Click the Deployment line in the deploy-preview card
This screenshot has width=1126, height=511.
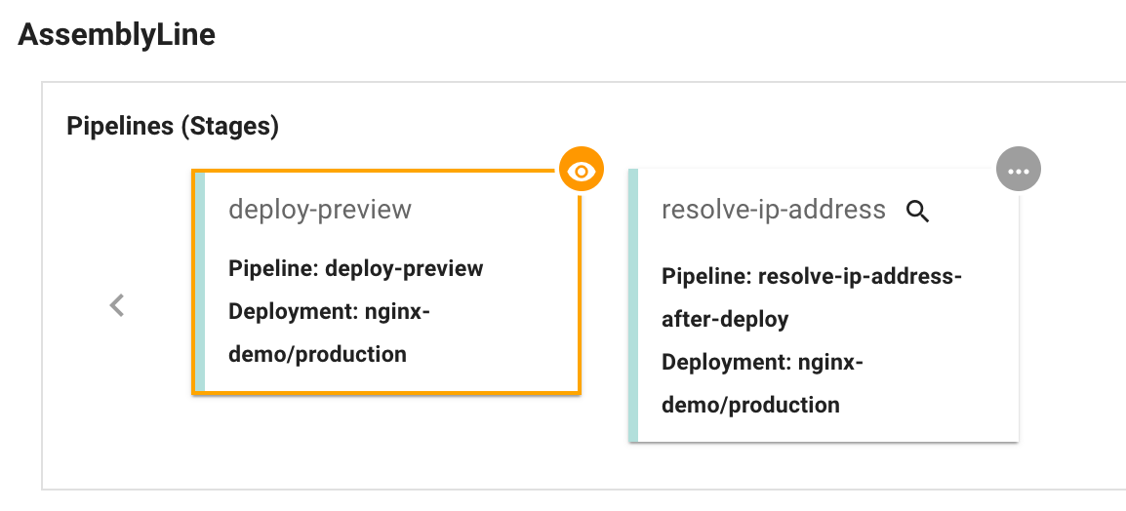(x=329, y=311)
